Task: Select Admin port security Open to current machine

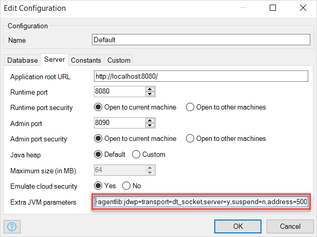Action: 98,139
